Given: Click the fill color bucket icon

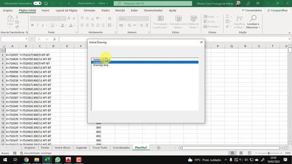Looking at the screenshot, I should 63,25.
